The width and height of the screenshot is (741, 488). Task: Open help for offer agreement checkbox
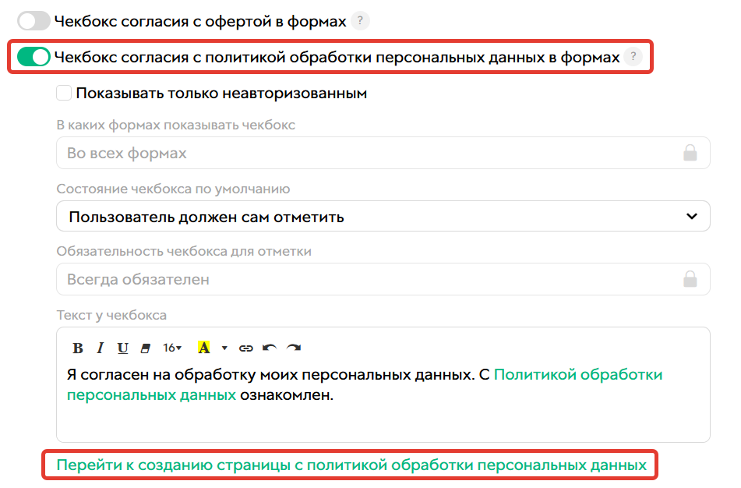(360, 21)
